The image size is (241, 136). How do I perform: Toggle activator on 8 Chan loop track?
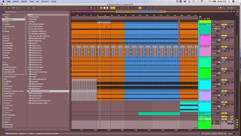(224, 47)
